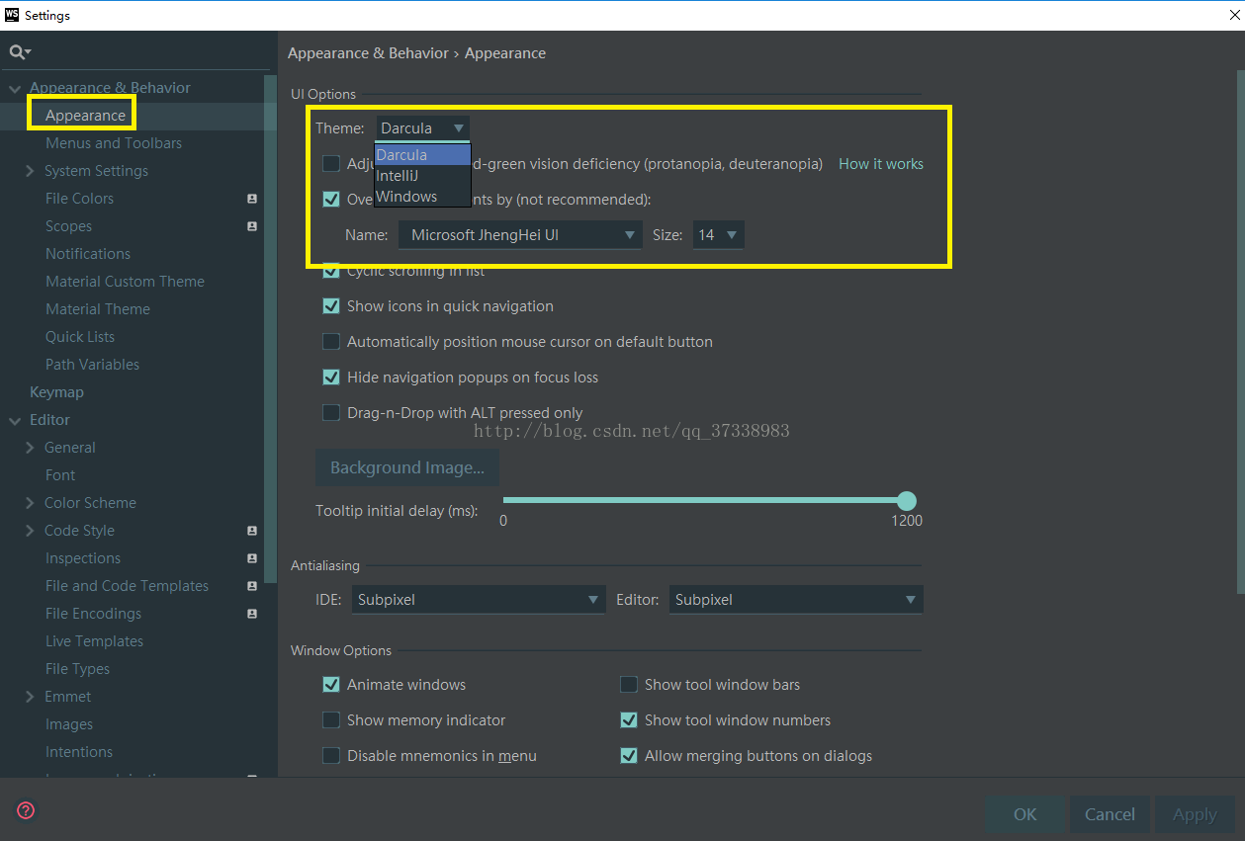Open Menus and Toolbars settings
The image size is (1245, 841).
pyautogui.click(x=114, y=143)
